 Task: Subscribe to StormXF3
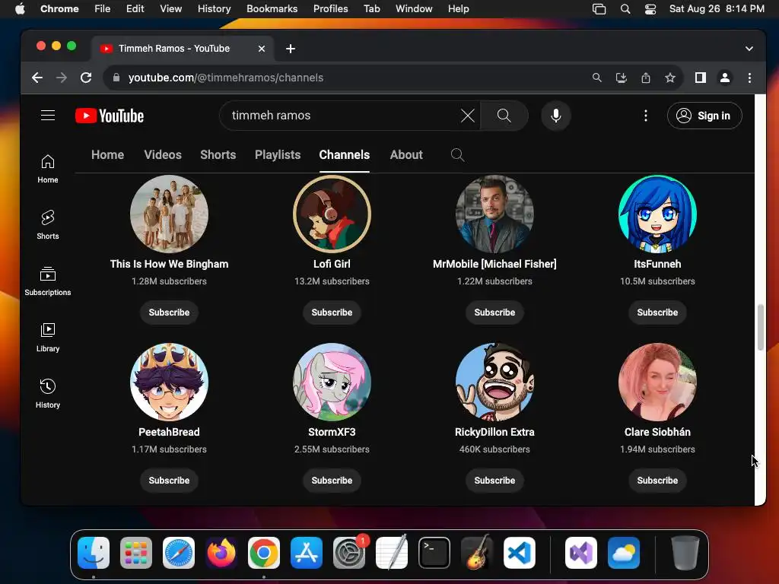pyautogui.click(x=332, y=481)
